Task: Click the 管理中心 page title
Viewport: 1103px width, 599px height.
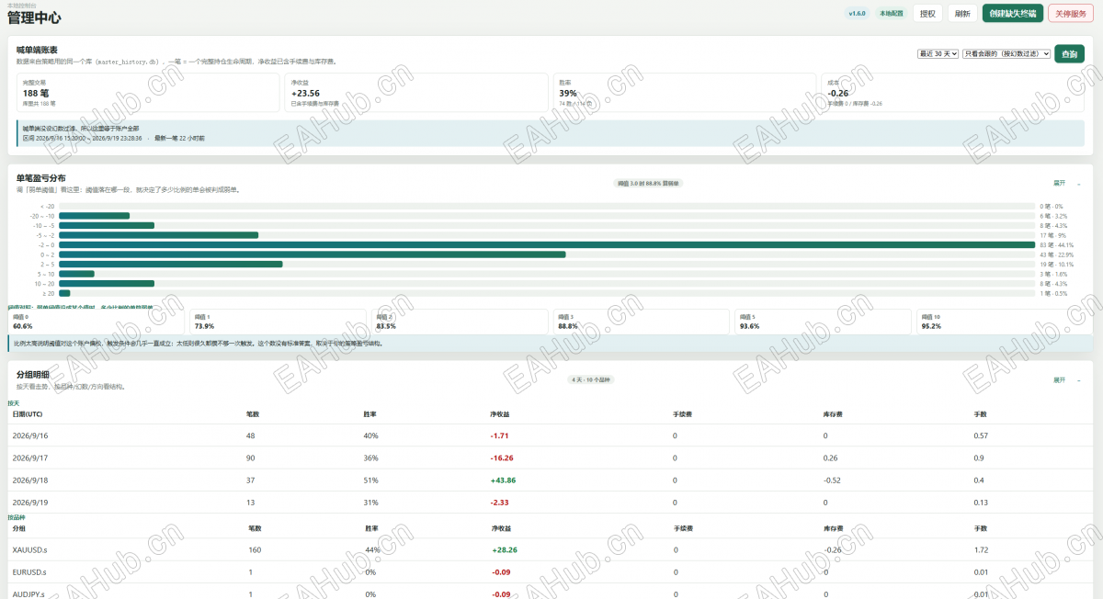Action: click(x=34, y=17)
